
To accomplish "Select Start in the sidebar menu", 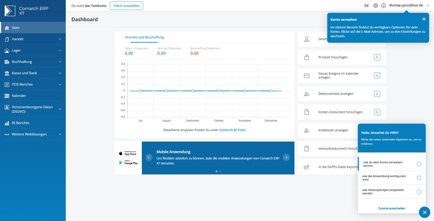I will [x=16, y=27].
